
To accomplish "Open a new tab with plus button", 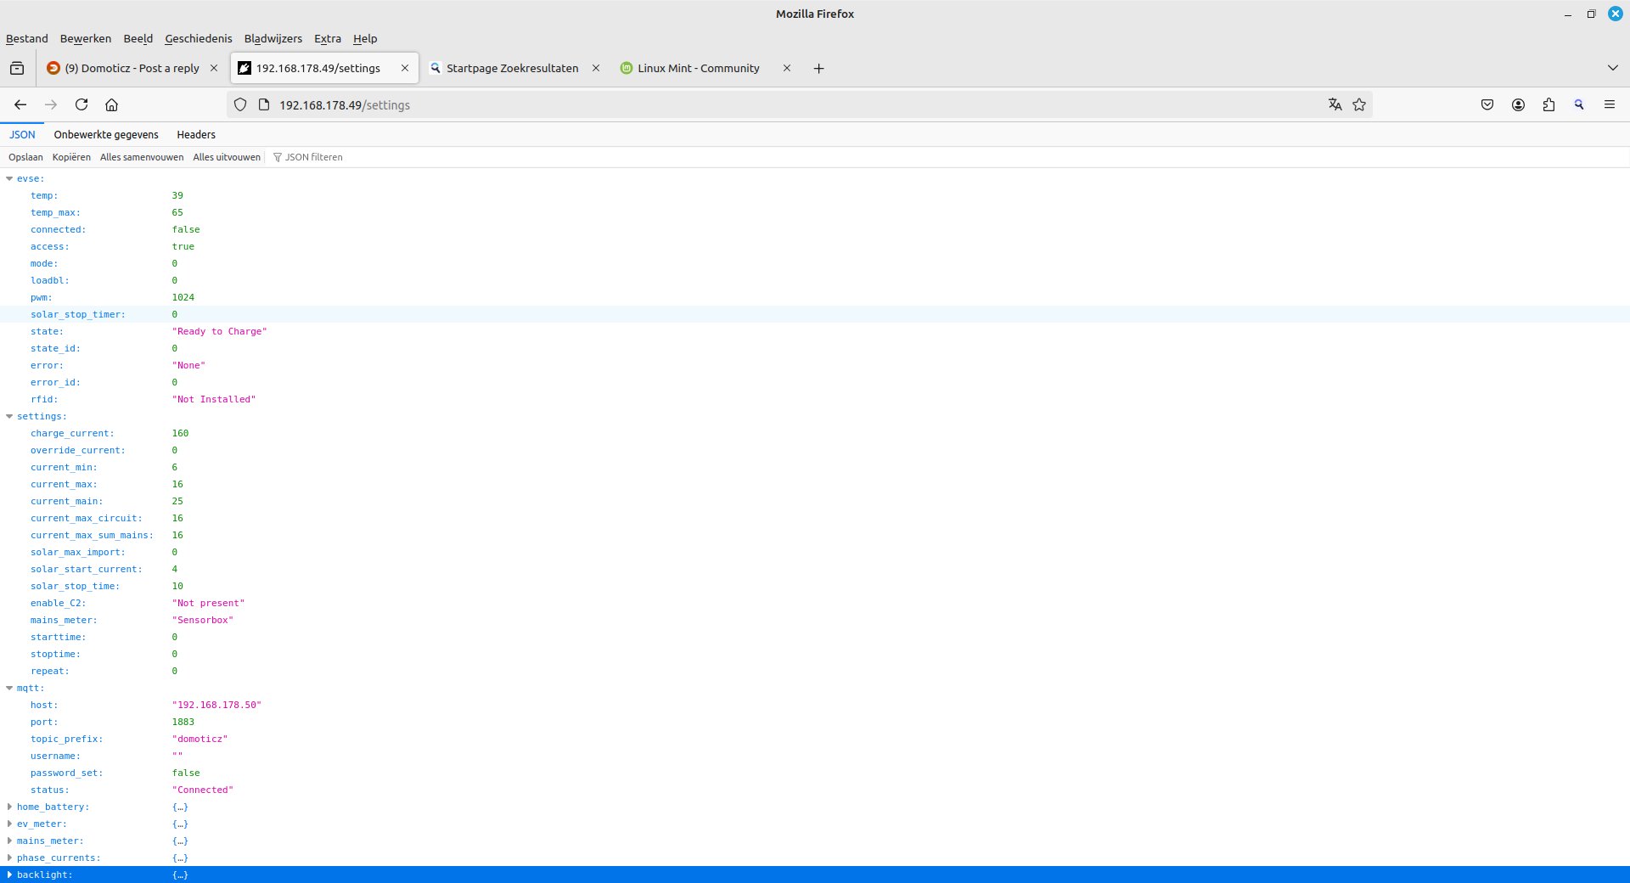I will [x=818, y=68].
